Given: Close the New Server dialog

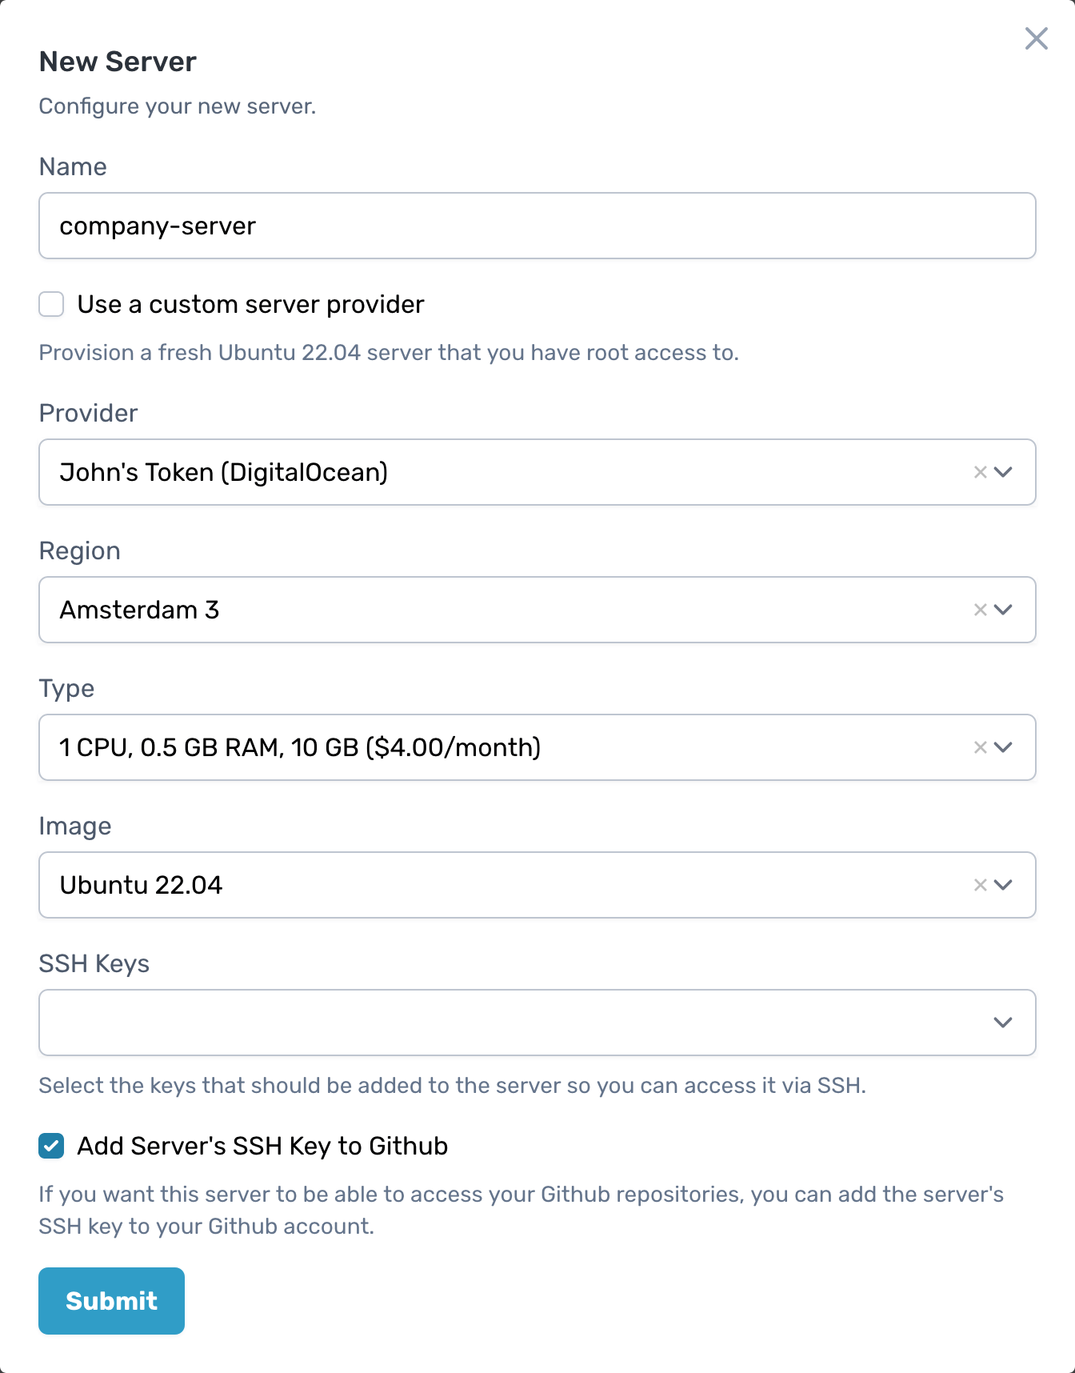Looking at the screenshot, I should [x=1036, y=38].
